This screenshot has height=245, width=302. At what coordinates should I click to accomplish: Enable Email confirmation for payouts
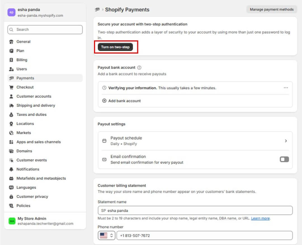[284, 159]
